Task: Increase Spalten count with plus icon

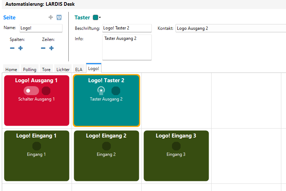Action: (21, 48)
